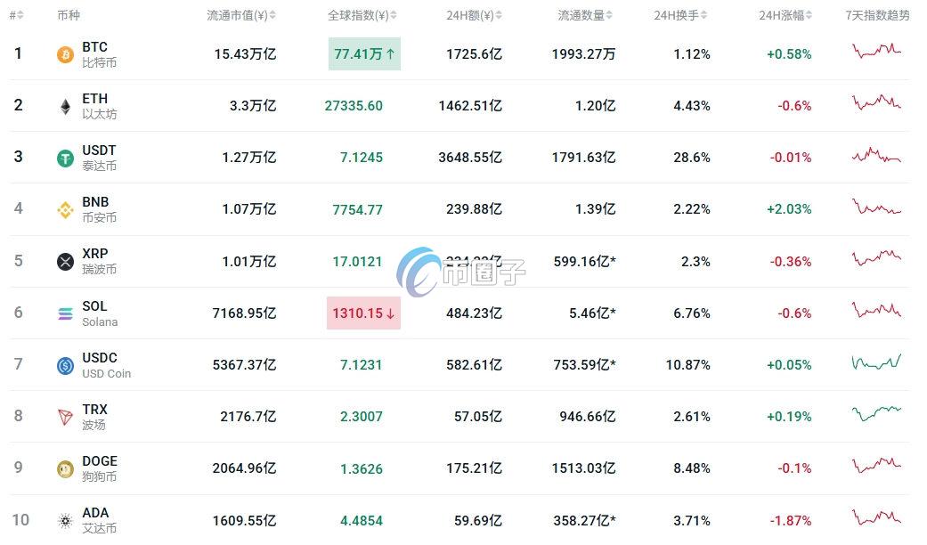927x545 pixels.
Task: Click the Tether USDT coin icon
Action: (65, 158)
